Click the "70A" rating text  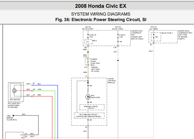156,37
